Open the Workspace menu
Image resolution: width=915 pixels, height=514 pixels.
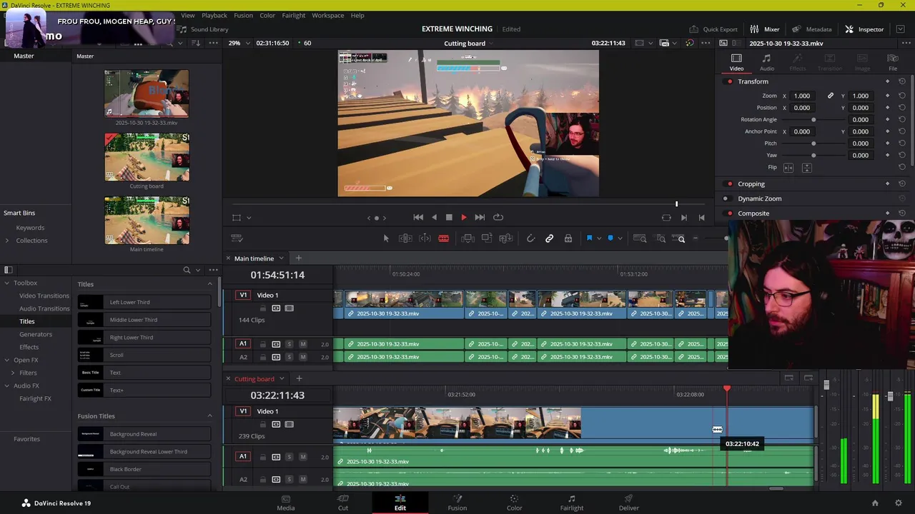(x=328, y=15)
